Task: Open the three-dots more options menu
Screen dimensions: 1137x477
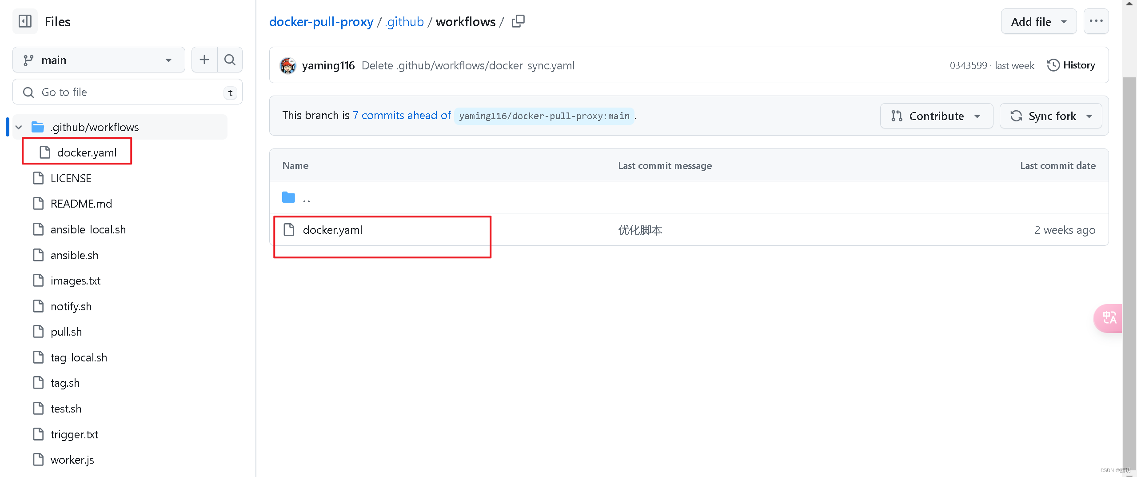Action: (x=1096, y=21)
